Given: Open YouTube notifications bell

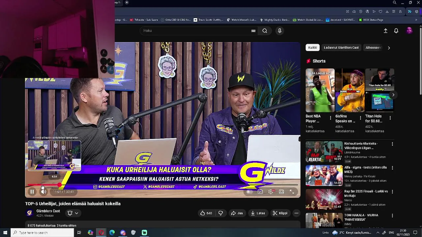Looking at the screenshot, I should coord(396,31).
